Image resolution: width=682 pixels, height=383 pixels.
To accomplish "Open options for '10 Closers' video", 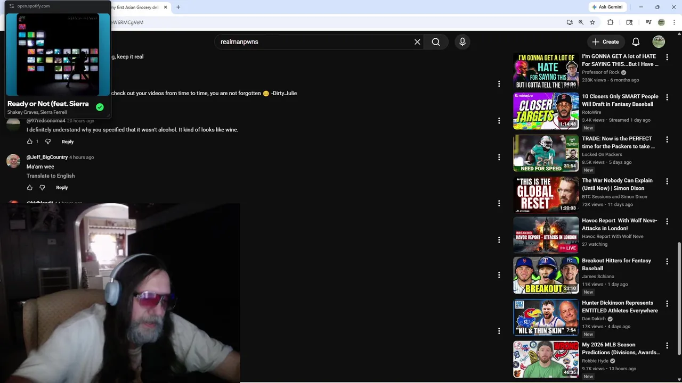I will click(x=667, y=97).
